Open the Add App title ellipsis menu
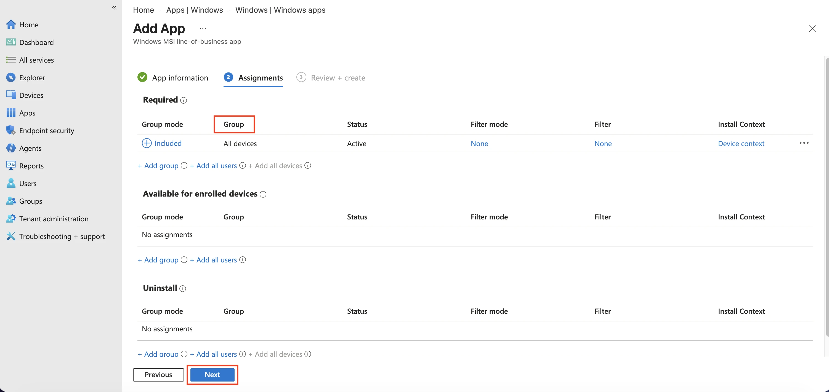Screen dimensions: 829x392 pyautogui.click(x=203, y=29)
